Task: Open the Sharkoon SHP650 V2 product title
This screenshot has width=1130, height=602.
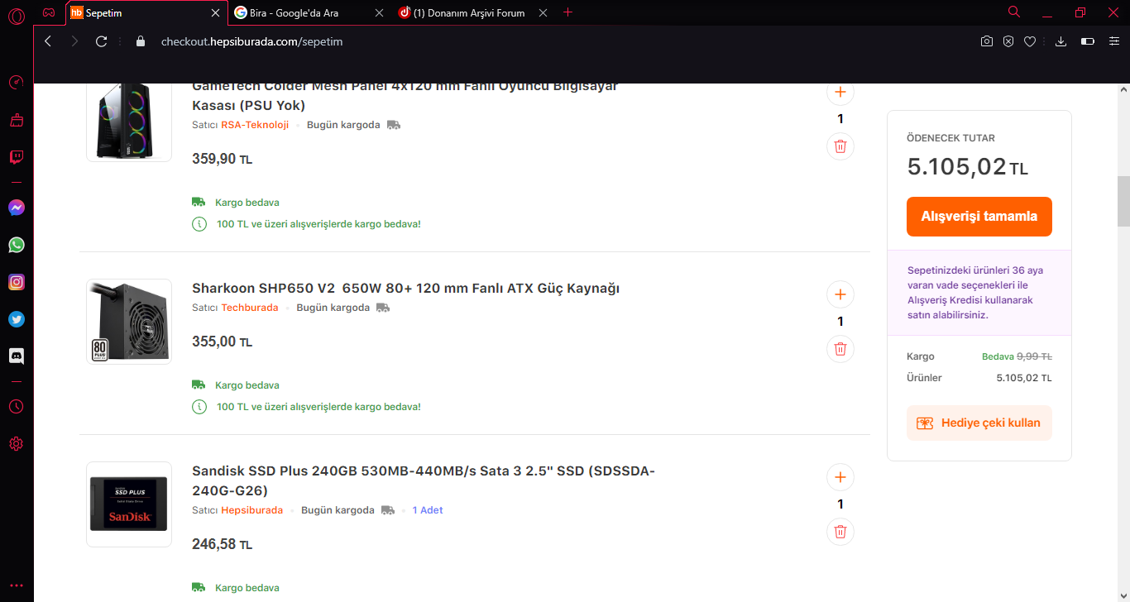Action: tap(405, 288)
